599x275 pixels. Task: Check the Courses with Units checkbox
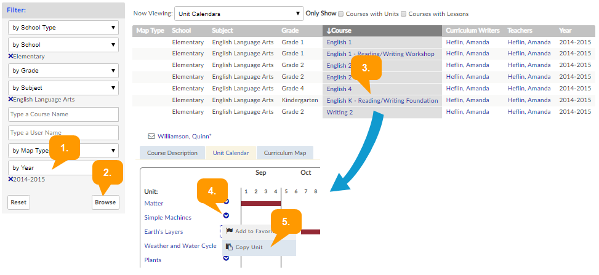coord(340,14)
